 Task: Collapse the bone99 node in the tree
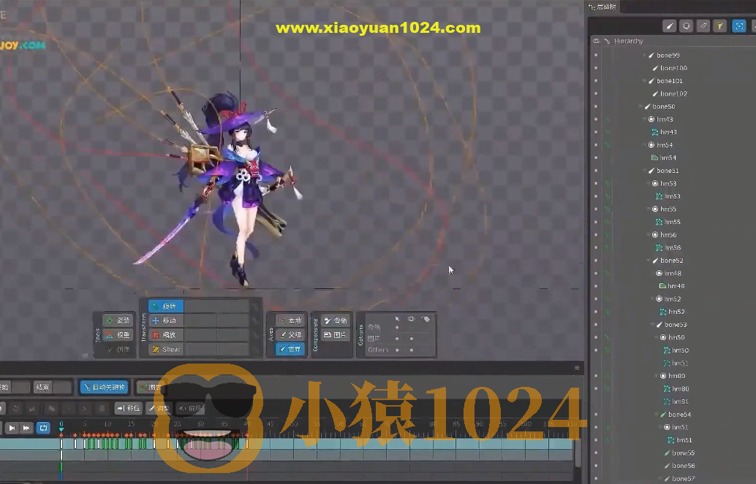pyautogui.click(x=646, y=54)
